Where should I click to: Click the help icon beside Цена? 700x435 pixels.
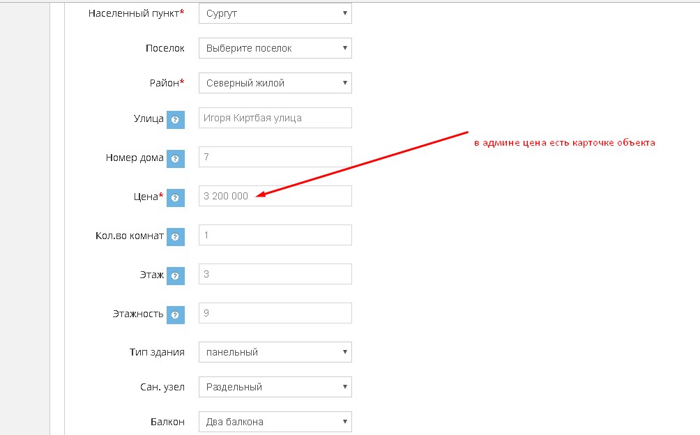[x=176, y=198]
